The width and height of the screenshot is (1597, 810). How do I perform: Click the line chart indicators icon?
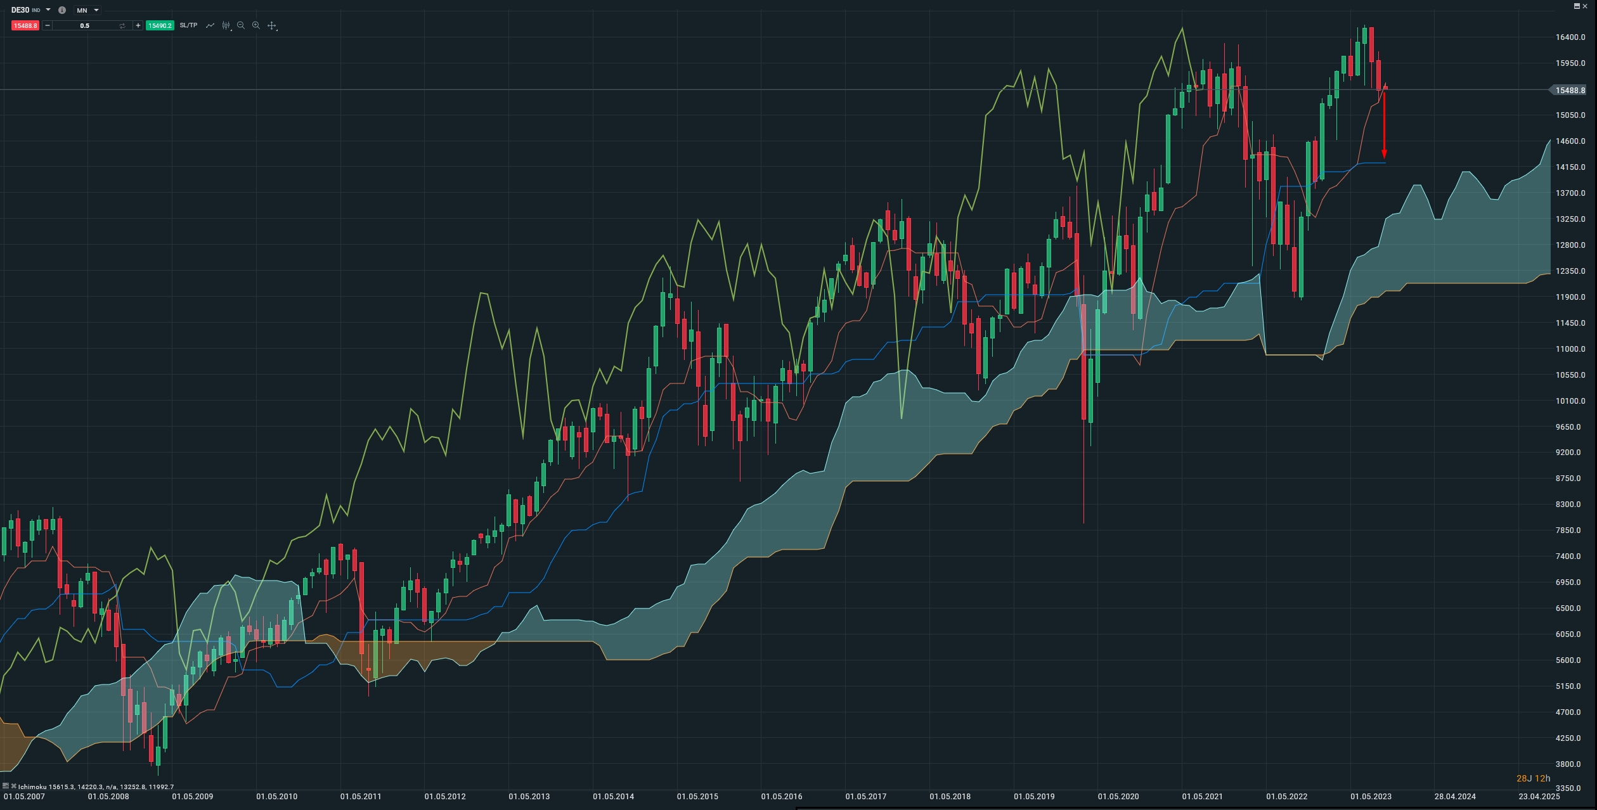coord(210,25)
